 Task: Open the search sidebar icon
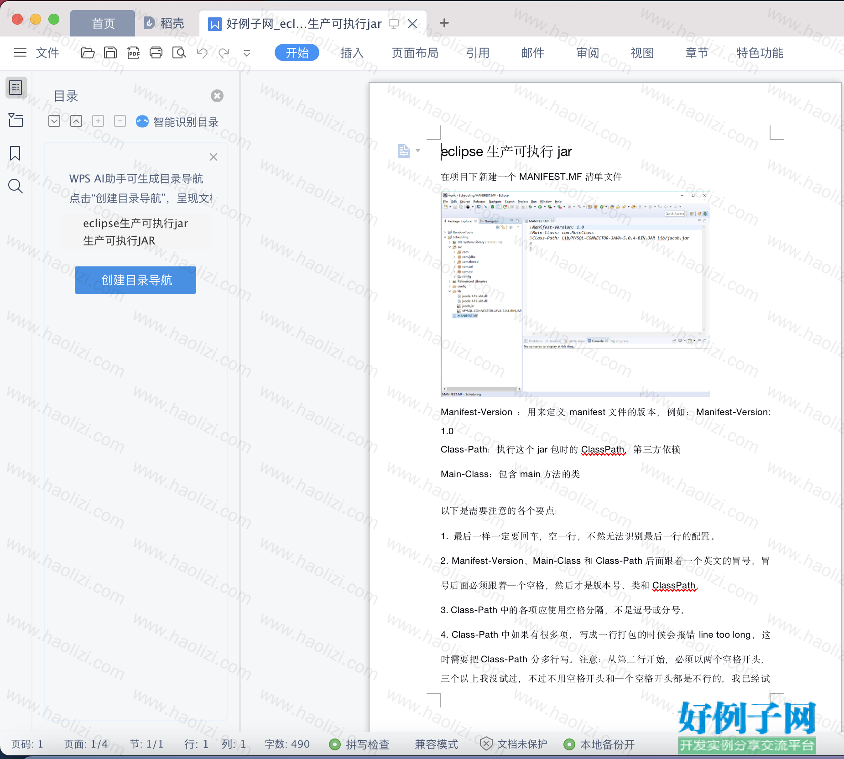click(x=16, y=186)
